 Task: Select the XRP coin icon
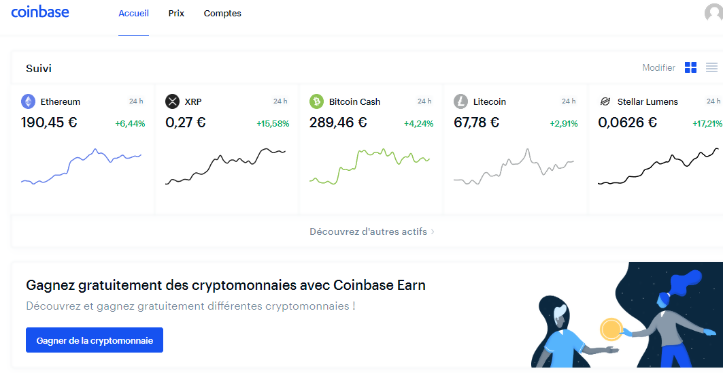point(173,101)
